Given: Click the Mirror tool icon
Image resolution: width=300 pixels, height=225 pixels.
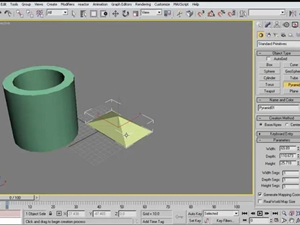Looking at the screenshot, I should [x=292, y=13].
